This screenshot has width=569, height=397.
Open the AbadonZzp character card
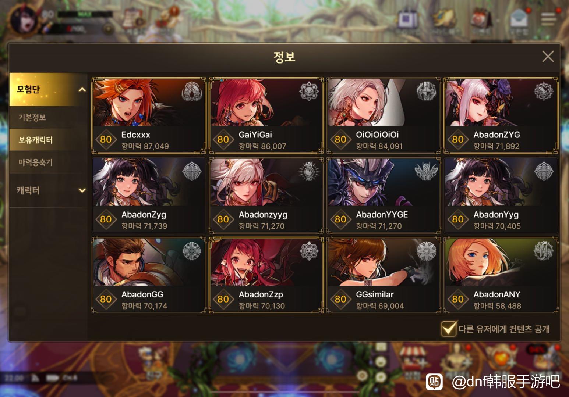(266, 275)
